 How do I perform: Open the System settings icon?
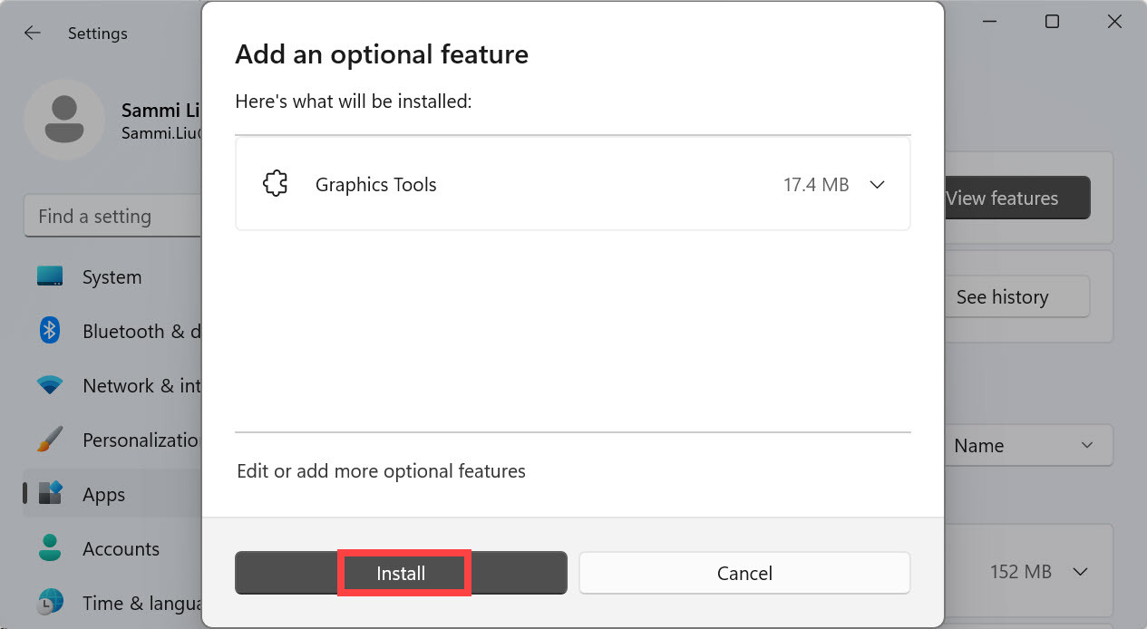coord(50,276)
